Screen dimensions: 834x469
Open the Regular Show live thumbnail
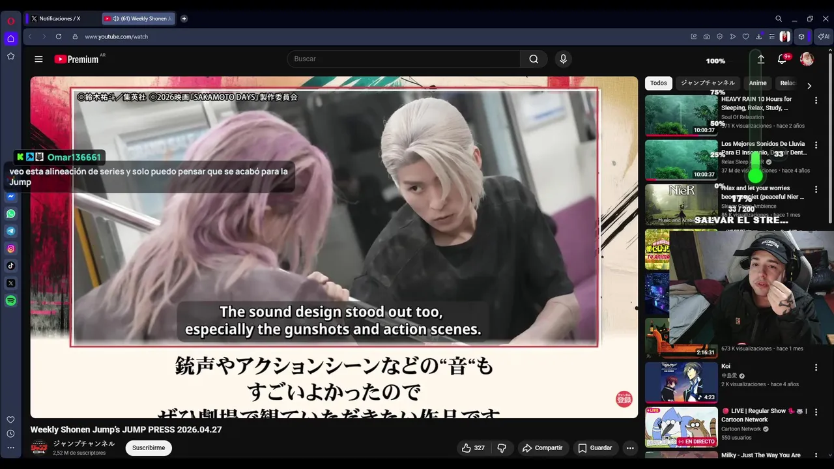click(681, 427)
